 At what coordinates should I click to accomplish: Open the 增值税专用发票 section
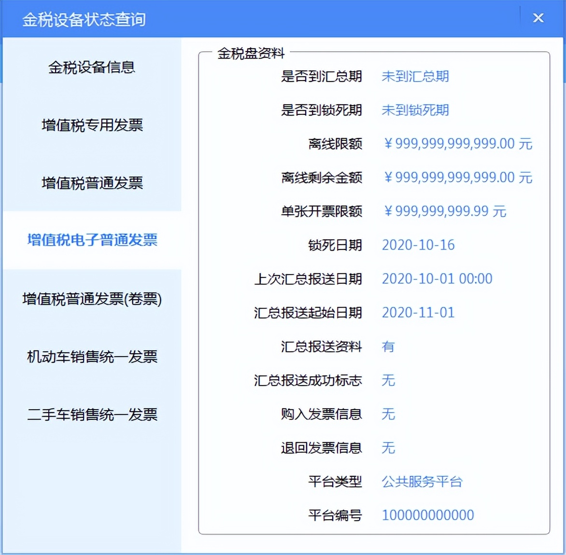(x=91, y=125)
